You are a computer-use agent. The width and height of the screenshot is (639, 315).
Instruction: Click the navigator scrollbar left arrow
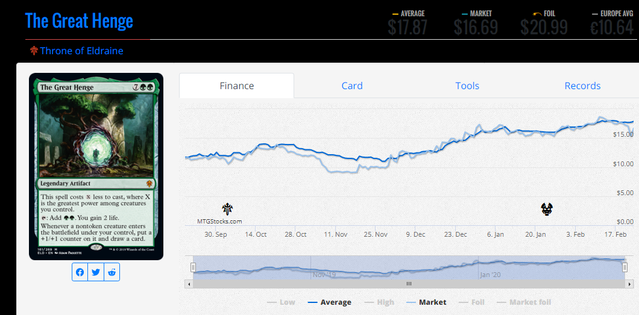click(189, 284)
